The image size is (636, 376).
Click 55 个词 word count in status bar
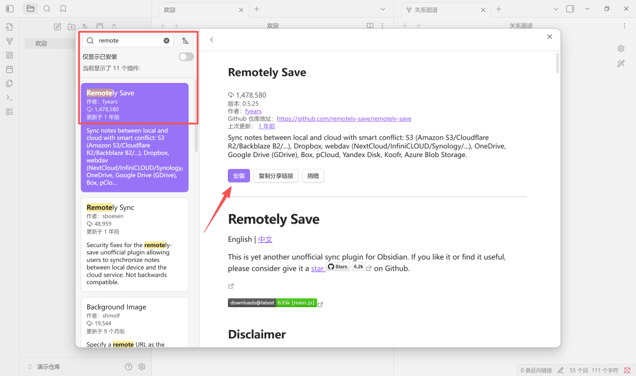pos(578,370)
